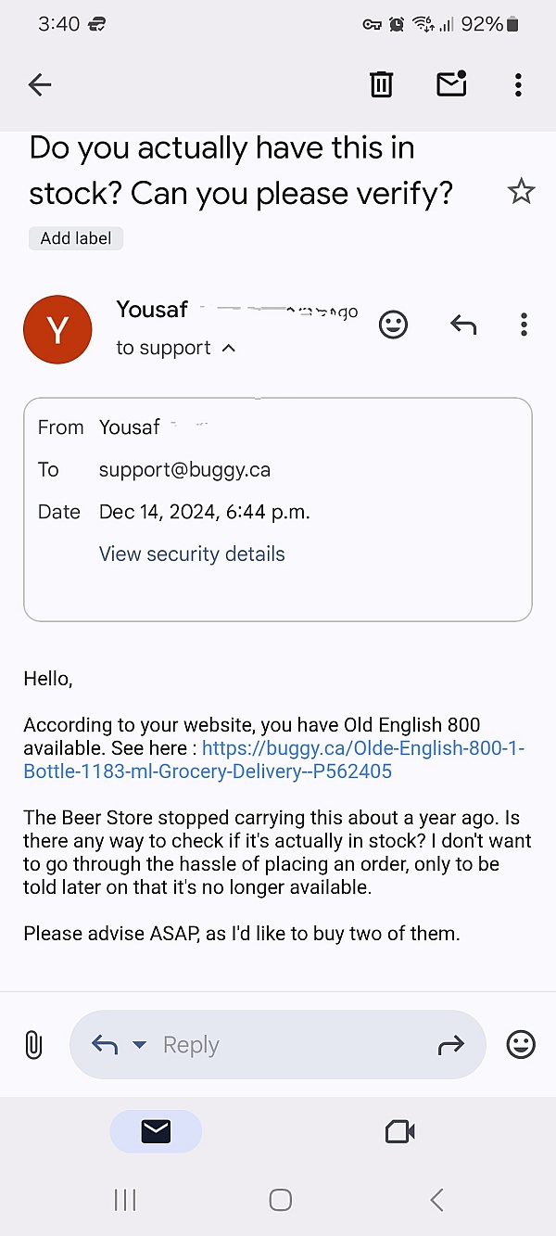The image size is (556, 1236).
Task: View security details link
Action: point(192,554)
